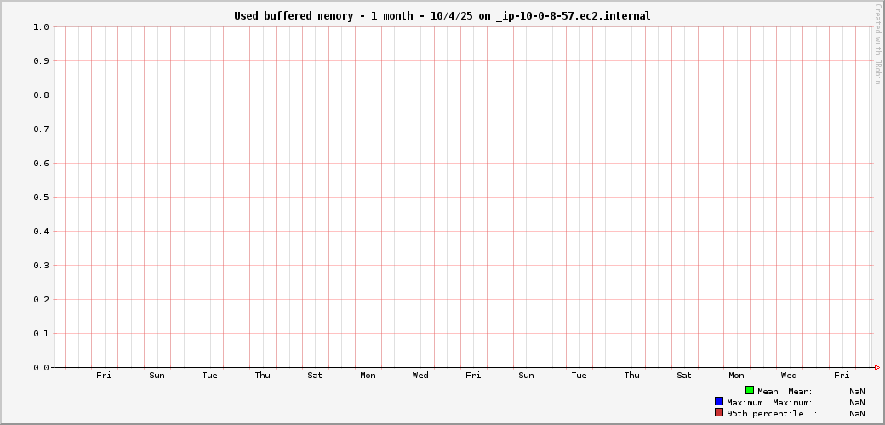Screen dimensions: 885x425
Task: Select the 95th percentile legend label
Action: tap(765, 413)
